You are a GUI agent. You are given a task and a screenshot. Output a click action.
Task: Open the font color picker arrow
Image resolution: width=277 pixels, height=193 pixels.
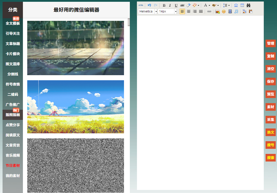[x=209, y=5]
